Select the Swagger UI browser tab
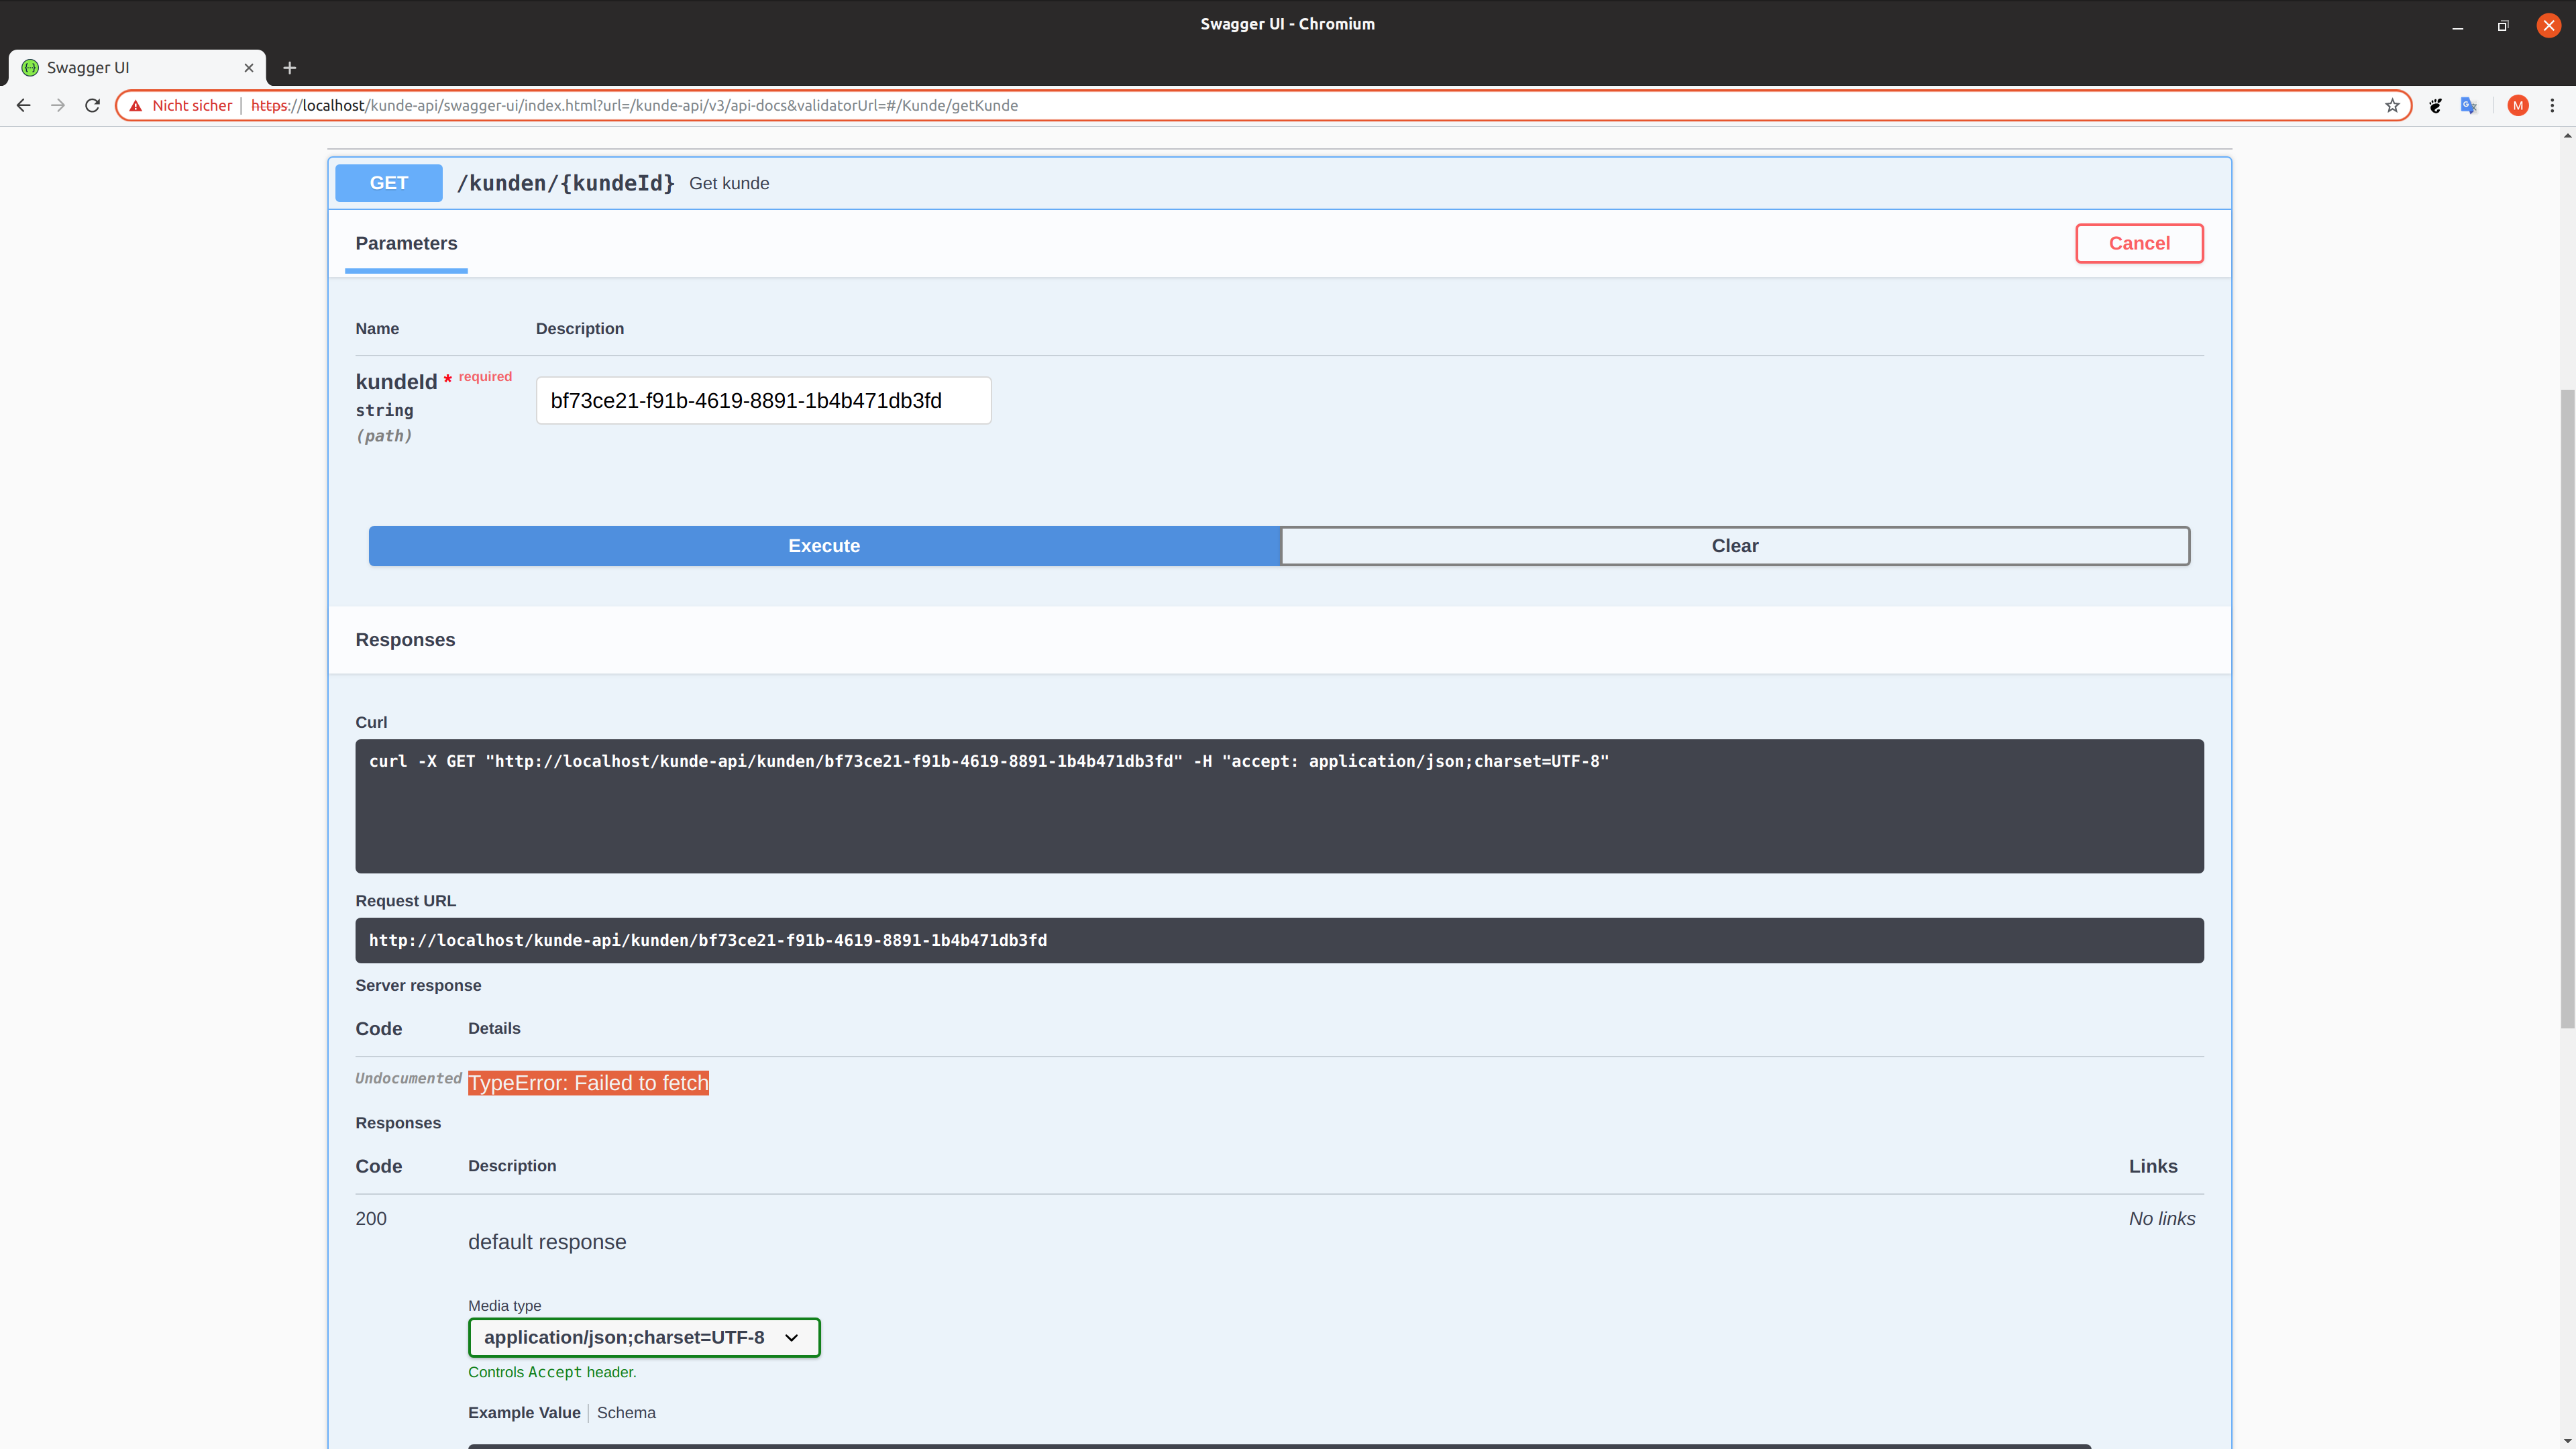The height and width of the screenshot is (1449, 2576). coord(138,68)
